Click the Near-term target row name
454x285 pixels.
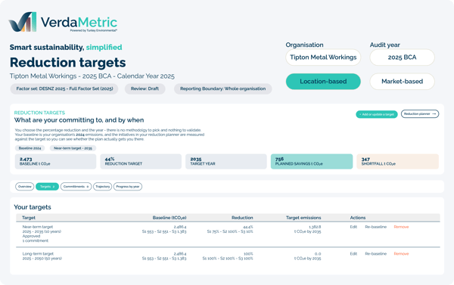coord(38,227)
